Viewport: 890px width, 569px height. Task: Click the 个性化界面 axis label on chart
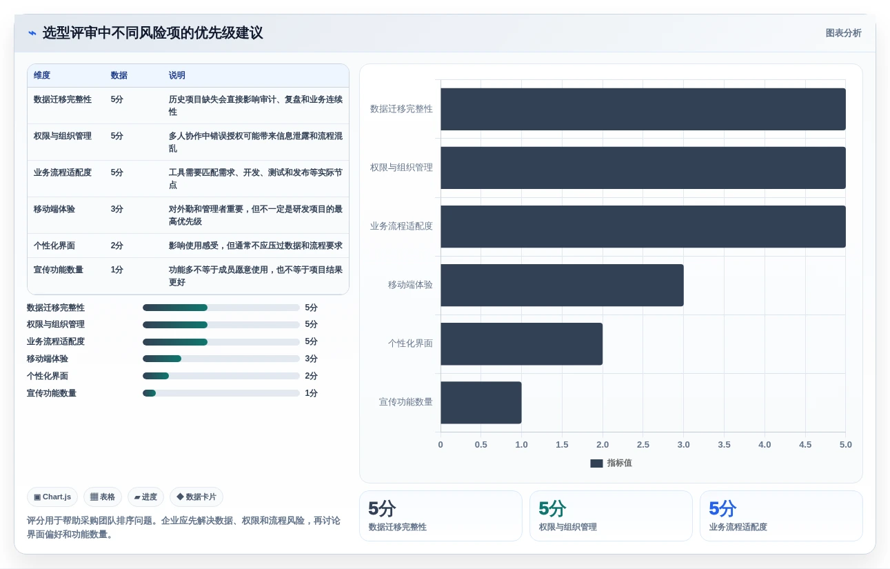[x=410, y=343]
